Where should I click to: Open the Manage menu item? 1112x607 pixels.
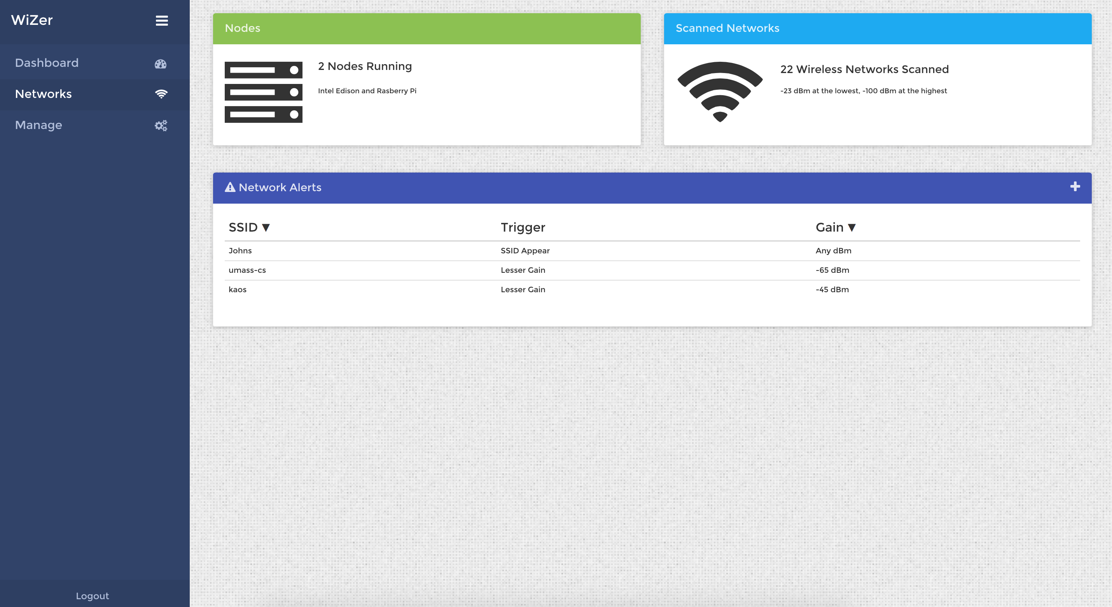click(x=38, y=125)
